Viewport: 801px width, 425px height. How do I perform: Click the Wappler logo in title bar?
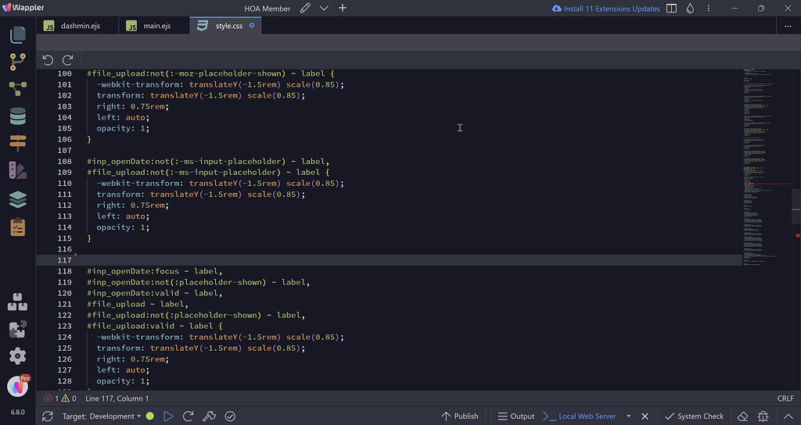click(23, 8)
